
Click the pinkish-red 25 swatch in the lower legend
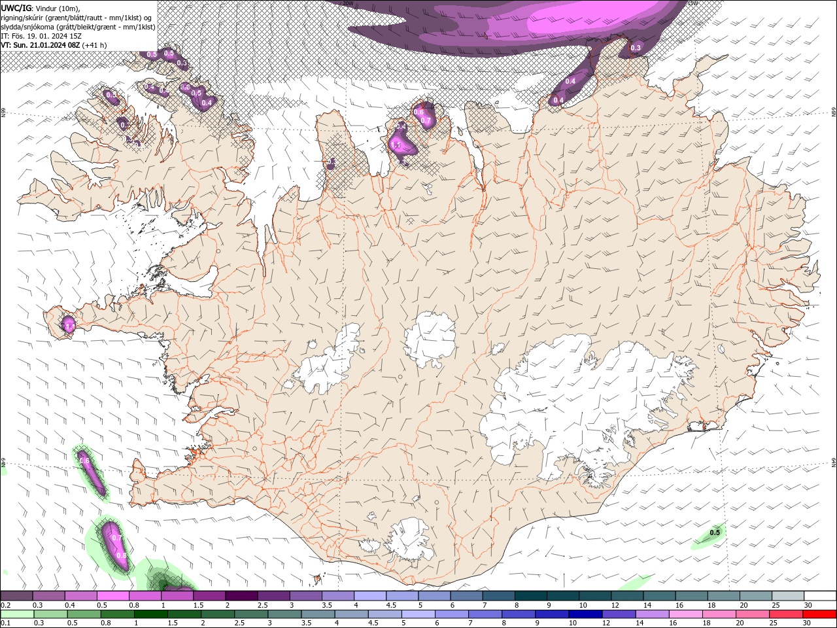click(x=786, y=614)
